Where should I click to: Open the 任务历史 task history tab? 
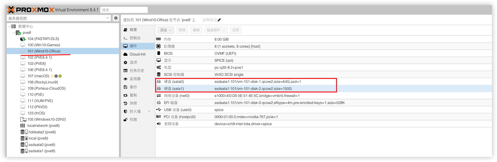pyautogui.click(x=138, y=71)
